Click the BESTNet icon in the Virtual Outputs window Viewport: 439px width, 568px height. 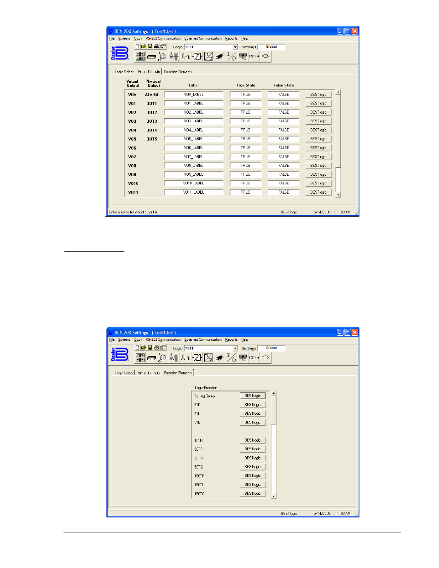click(254, 56)
